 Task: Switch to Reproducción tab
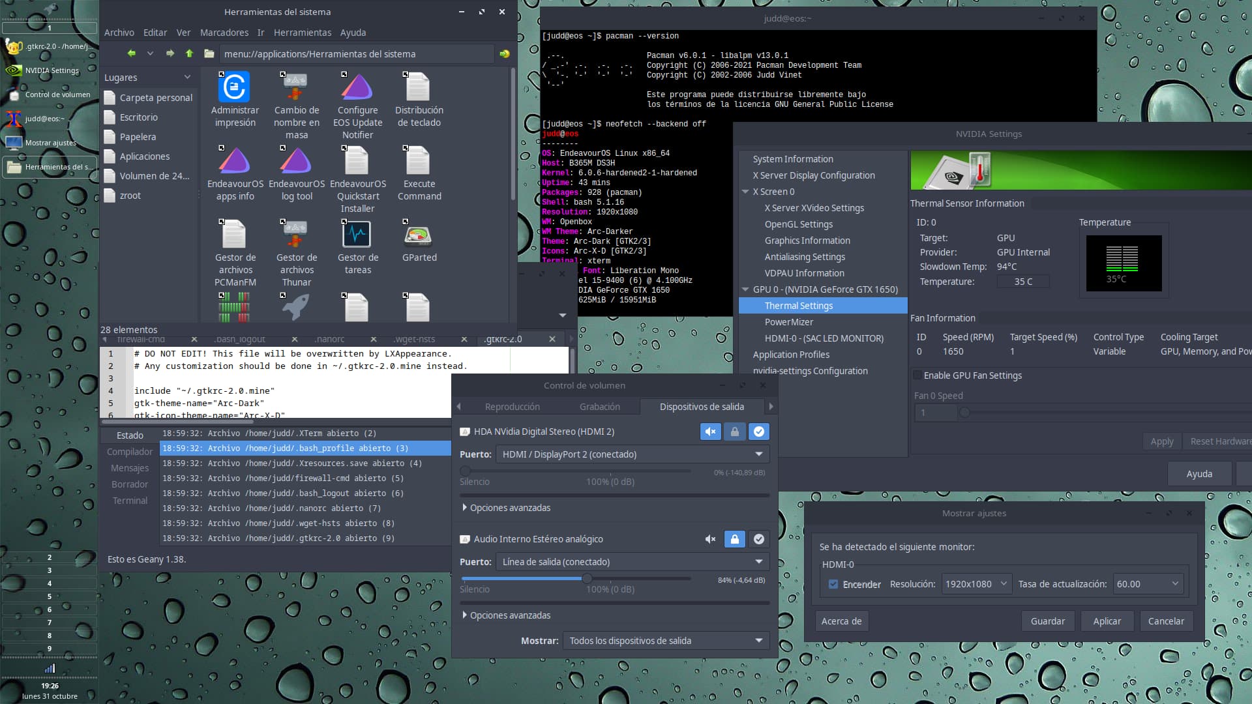(x=512, y=407)
